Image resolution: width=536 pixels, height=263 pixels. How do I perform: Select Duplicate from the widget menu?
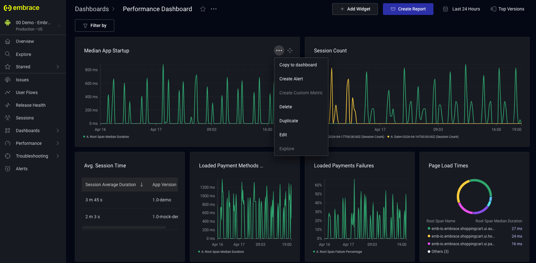click(289, 121)
